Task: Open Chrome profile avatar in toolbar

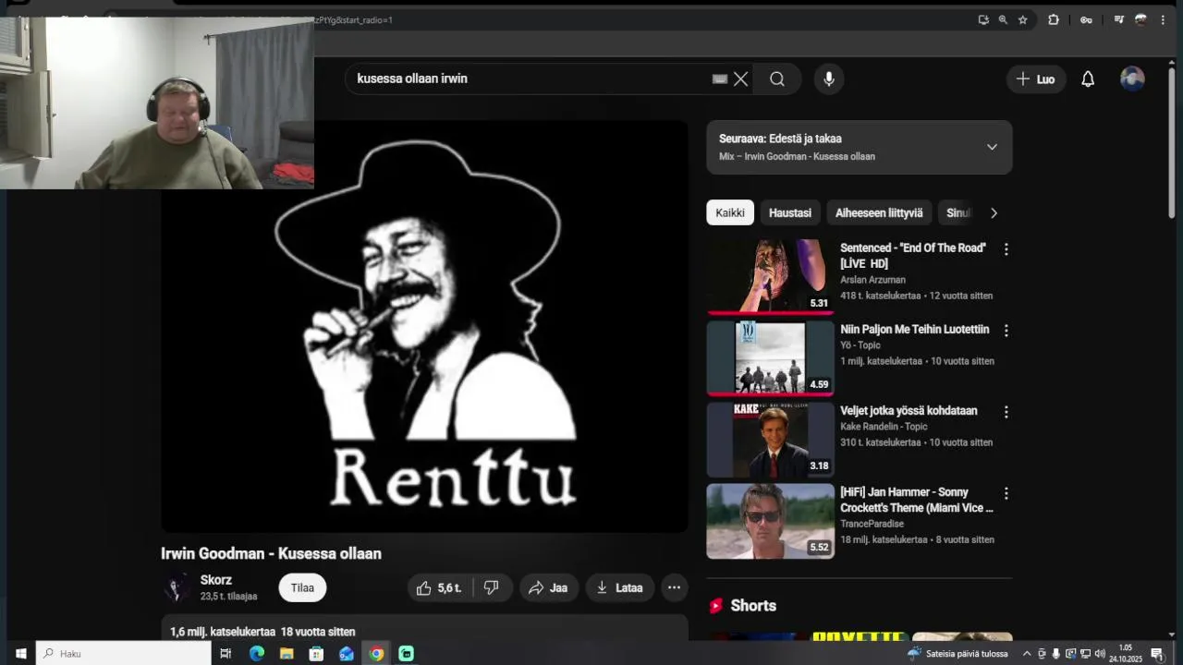Action: (x=1140, y=19)
